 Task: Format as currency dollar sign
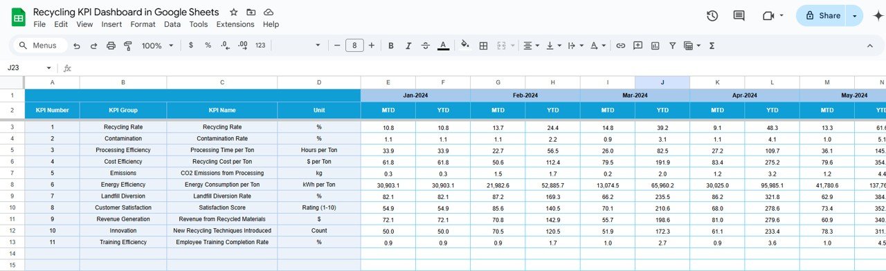(191, 46)
